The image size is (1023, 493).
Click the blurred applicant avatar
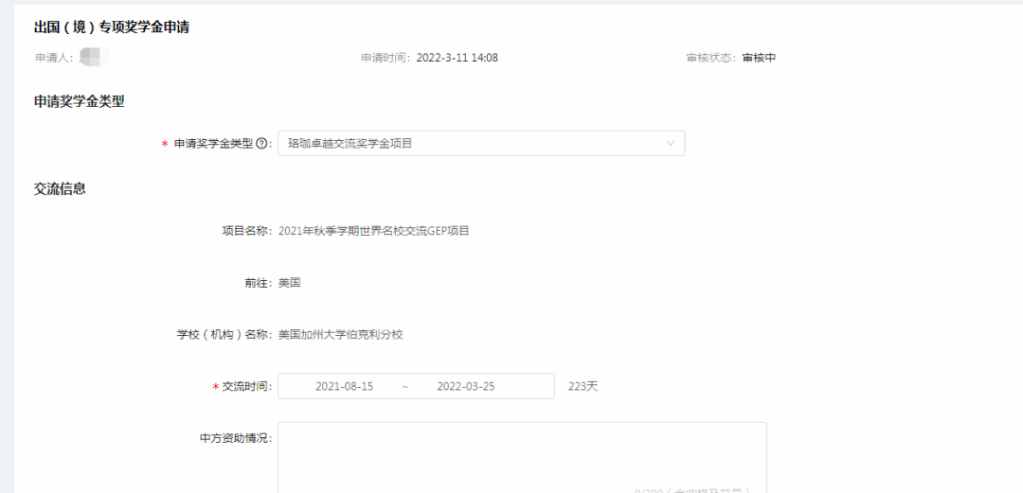[93, 58]
